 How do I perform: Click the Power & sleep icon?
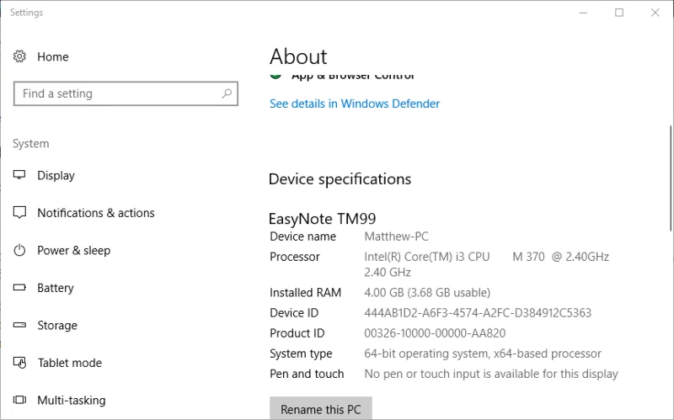19,250
